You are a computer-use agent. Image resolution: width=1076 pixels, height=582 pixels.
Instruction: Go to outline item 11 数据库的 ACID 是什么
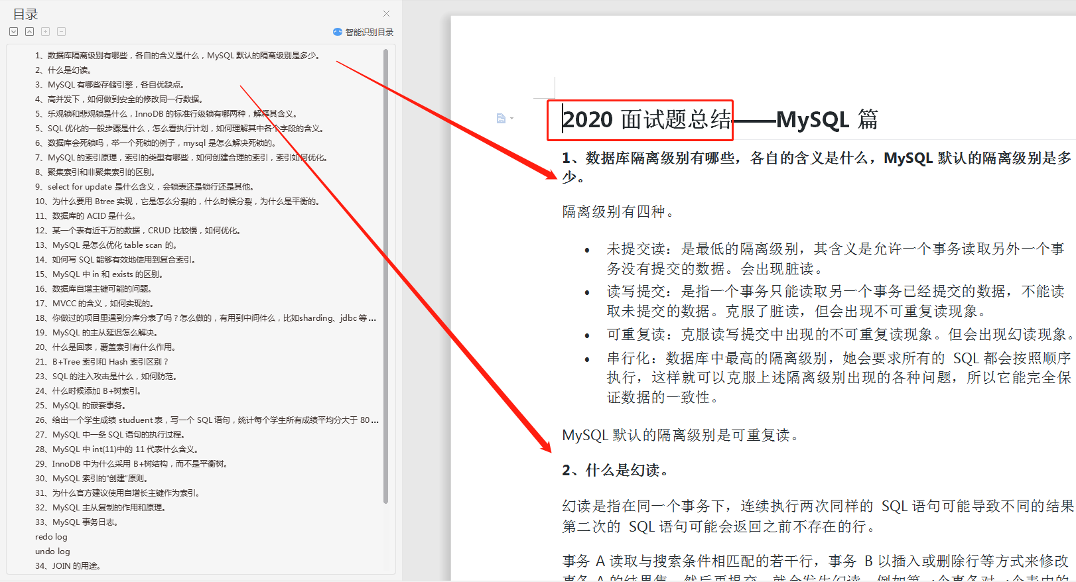point(86,216)
